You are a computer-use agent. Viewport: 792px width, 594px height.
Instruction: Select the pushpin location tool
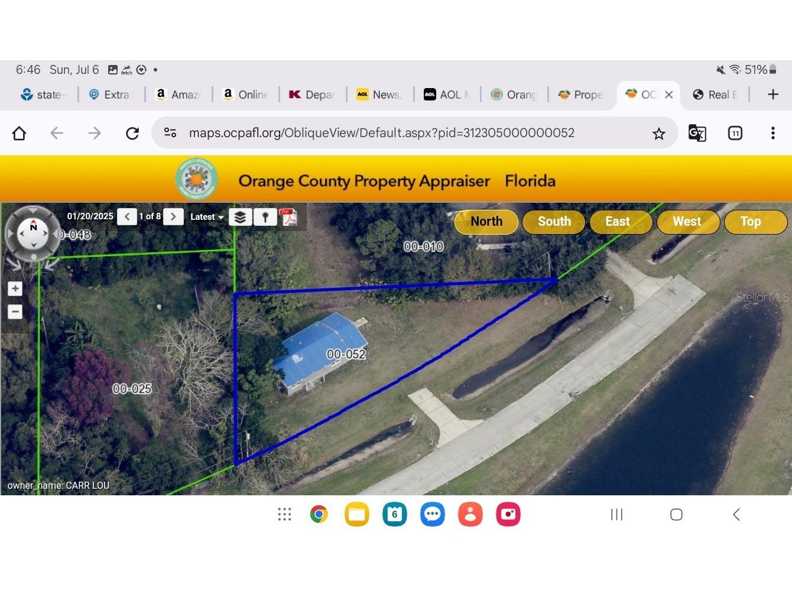click(265, 216)
